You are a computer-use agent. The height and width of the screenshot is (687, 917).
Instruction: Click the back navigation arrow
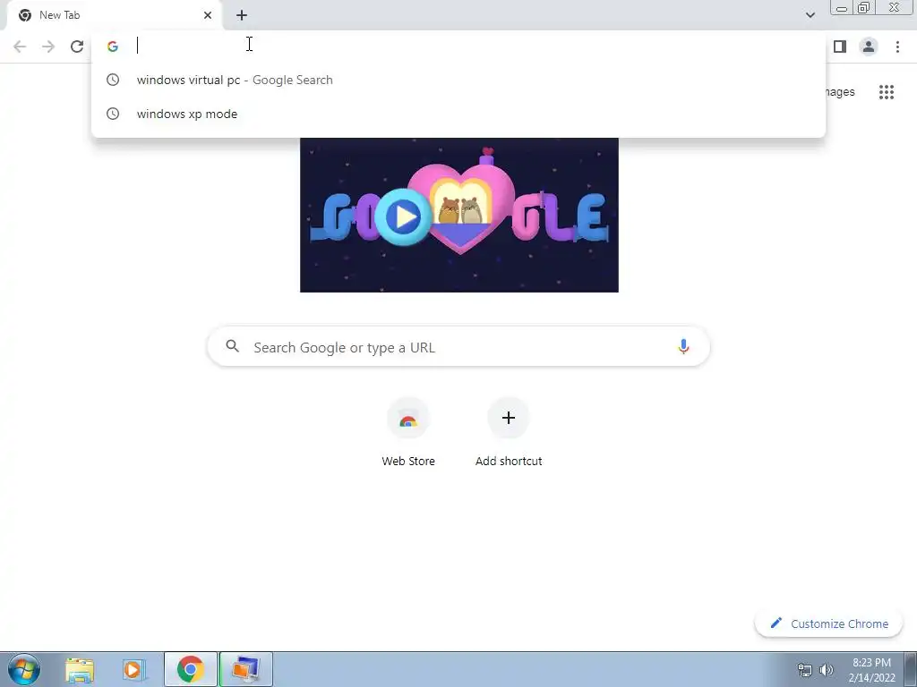(x=20, y=47)
